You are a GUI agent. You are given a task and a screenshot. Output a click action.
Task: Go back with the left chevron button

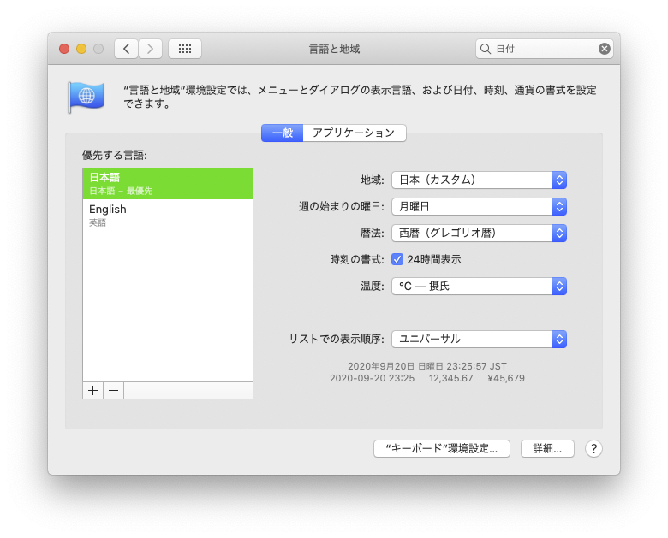tap(126, 49)
